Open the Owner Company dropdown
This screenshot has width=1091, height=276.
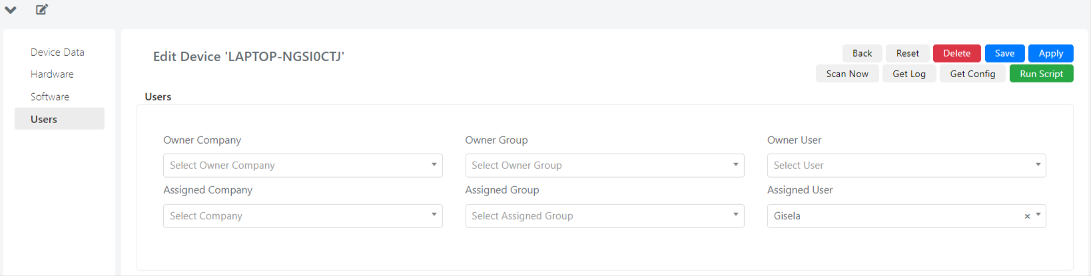click(303, 166)
